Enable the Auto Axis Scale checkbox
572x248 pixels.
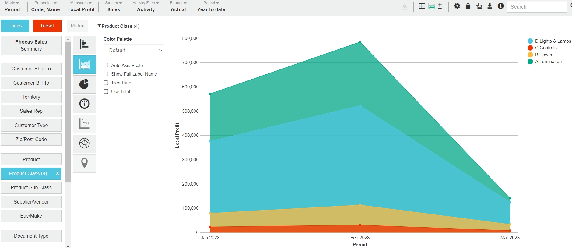[x=106, y=65]
